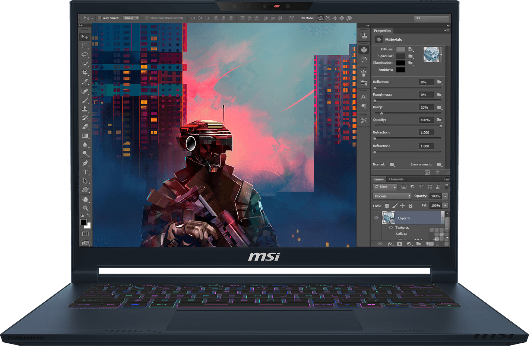Viewport: 529px width, 346px height.
Task: Select the Clone Stamp tool
Action: click(85, 109)
